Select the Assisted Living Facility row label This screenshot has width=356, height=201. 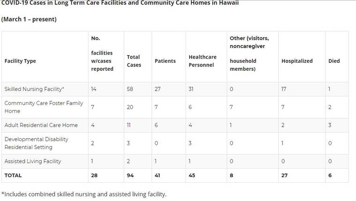pyautogui.click(x=33, y=161)
